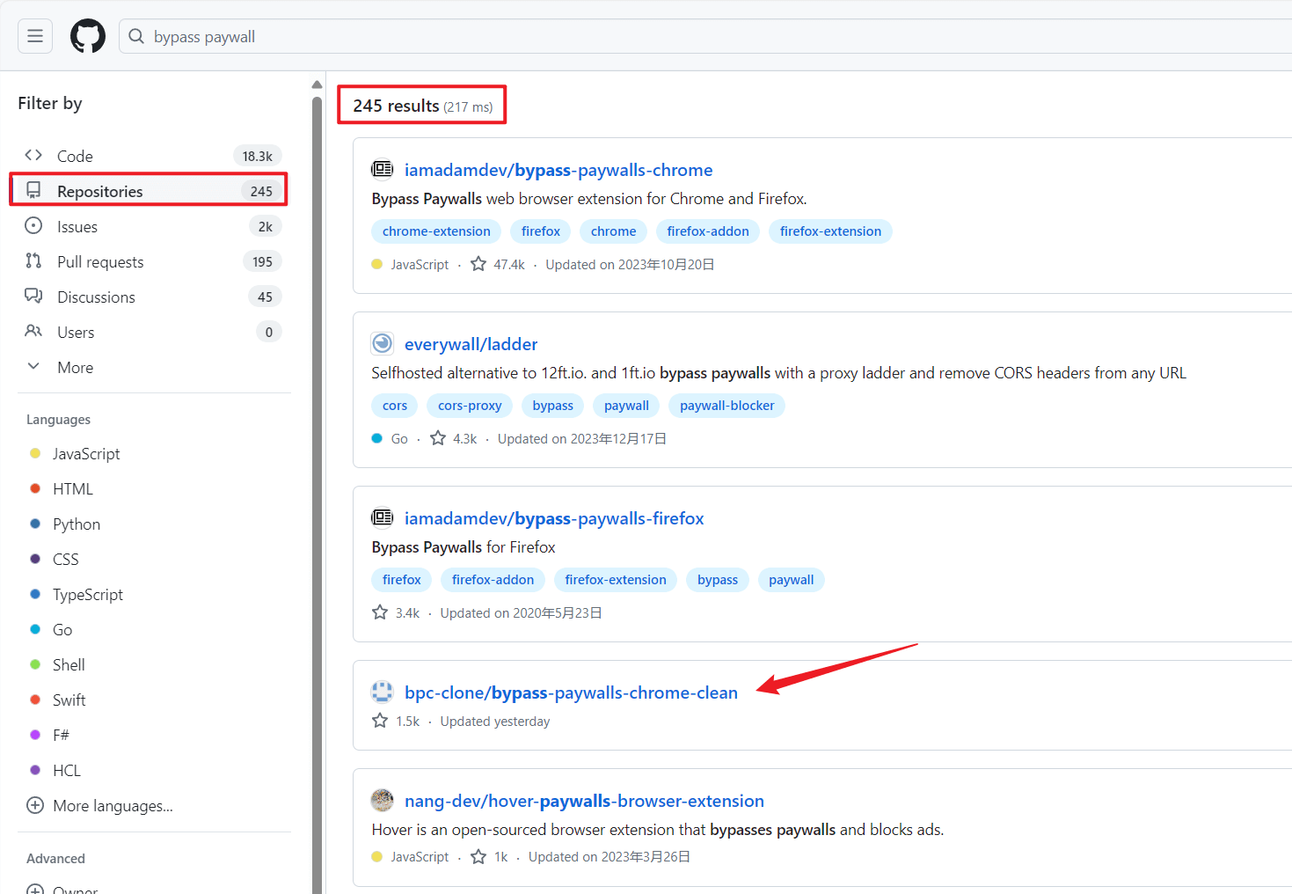Viewport: 1292px width, 894px height.
Task: Expand More languages list
Action: 99,805
